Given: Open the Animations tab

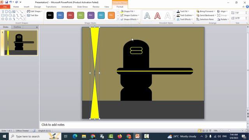Looking at the screenshot, I should [67, 7].
